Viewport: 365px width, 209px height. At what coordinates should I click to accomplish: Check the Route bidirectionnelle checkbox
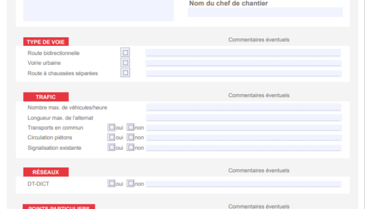pos(125,53)
